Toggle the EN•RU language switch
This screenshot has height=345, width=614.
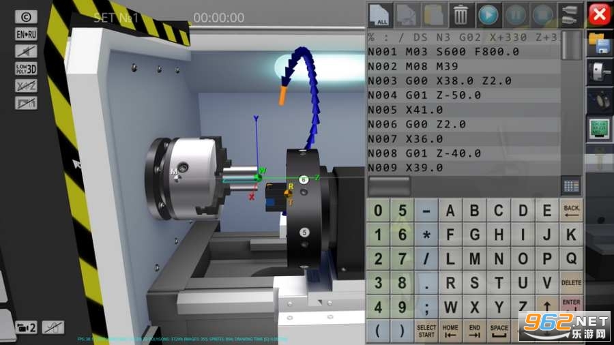26,34
